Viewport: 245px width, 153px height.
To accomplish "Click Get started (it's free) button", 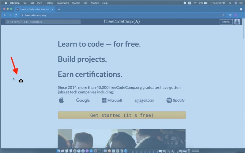I will click(122, 115).
